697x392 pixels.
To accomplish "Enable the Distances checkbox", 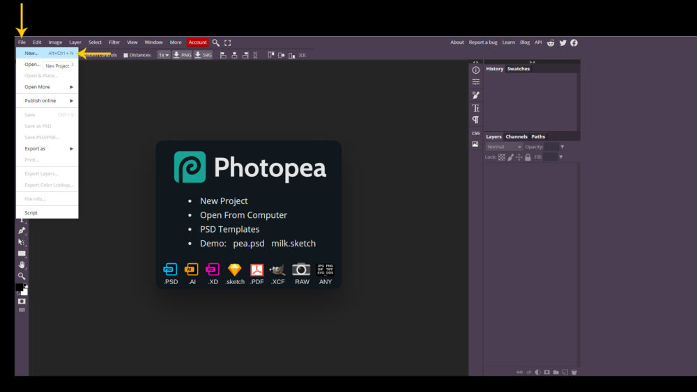I will tap(125, 55).
